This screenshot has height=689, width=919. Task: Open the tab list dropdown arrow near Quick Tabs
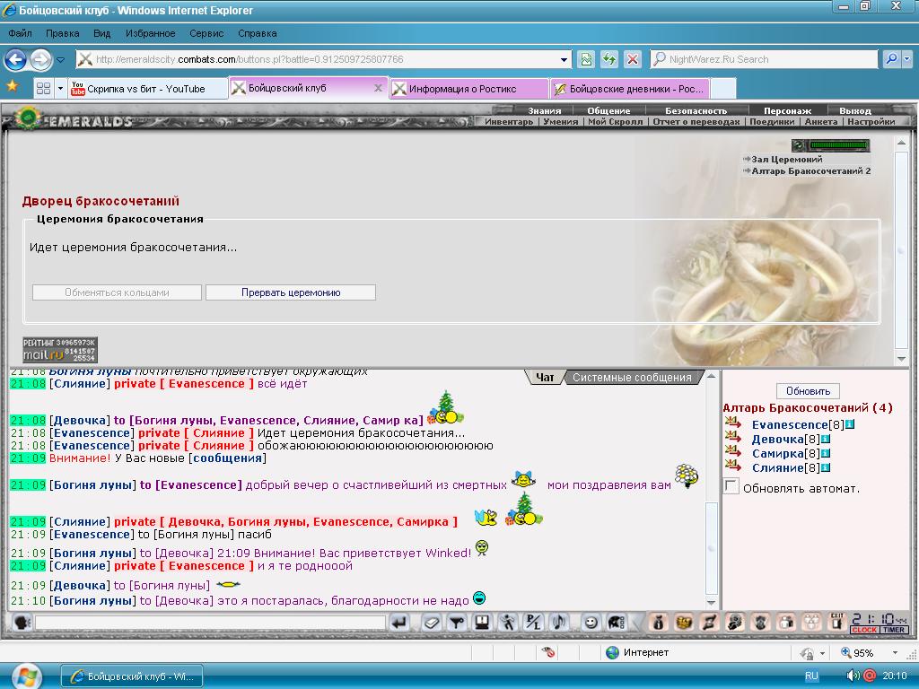(x=60, y=89)
